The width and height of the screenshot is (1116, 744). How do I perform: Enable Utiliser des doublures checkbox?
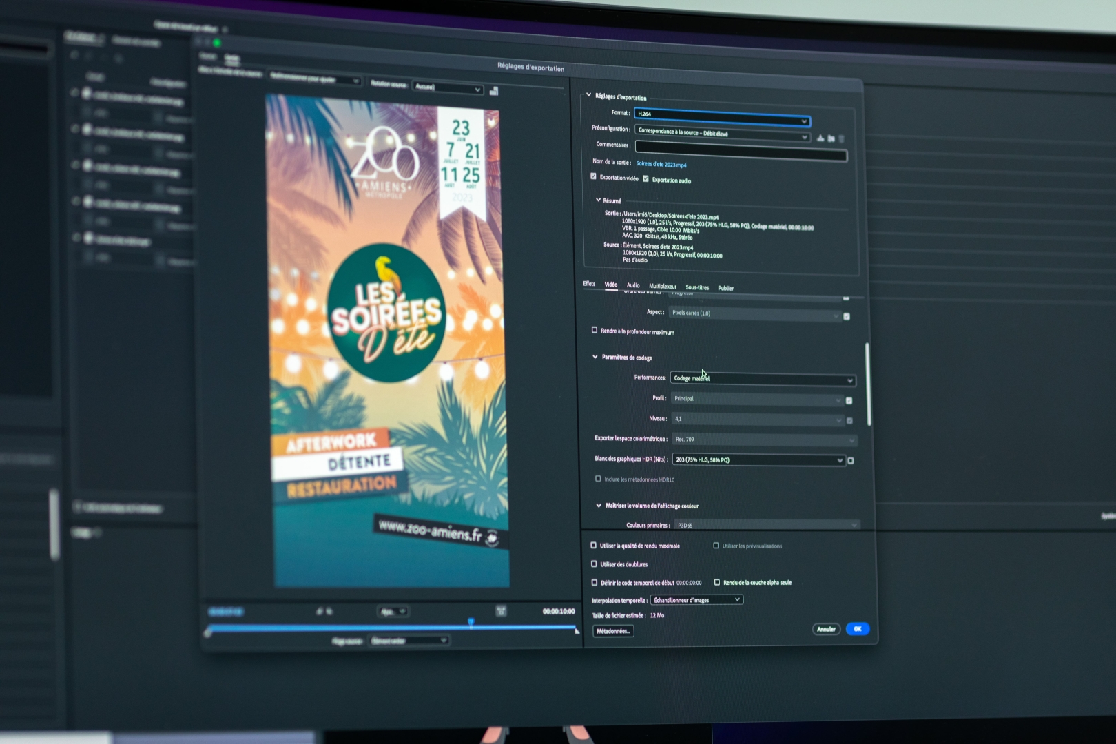click(x=594, y=564)
